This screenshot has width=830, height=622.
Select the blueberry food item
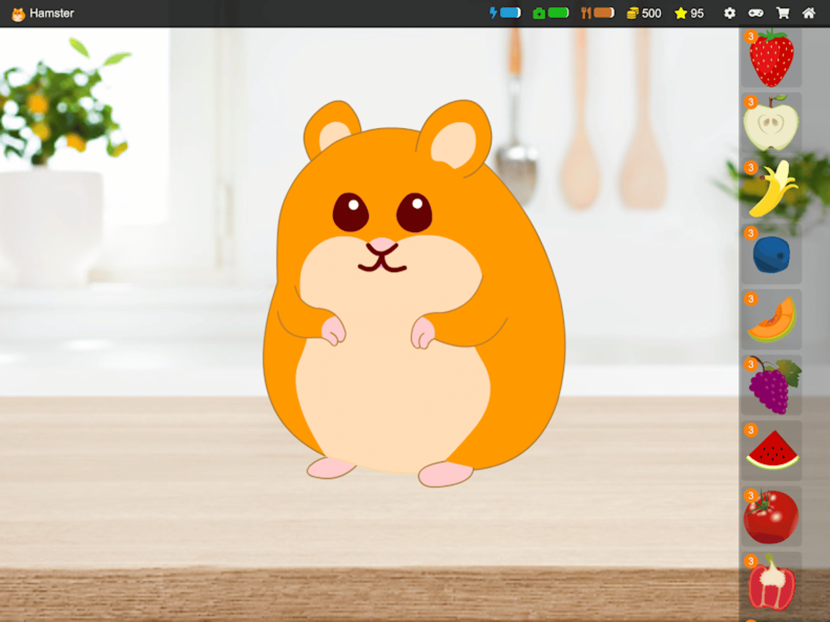(x=771, y=255)
